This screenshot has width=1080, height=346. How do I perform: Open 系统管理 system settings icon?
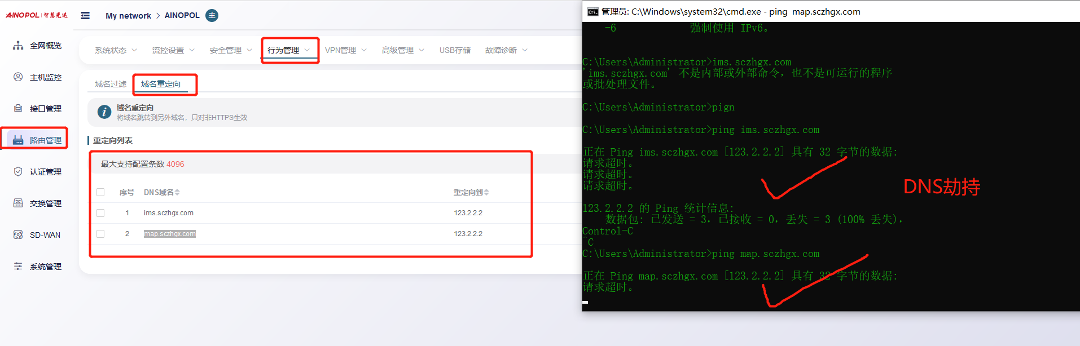coord(18,267)
